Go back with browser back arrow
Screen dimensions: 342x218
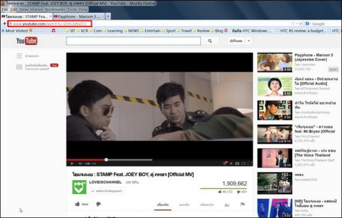point(5,24)
